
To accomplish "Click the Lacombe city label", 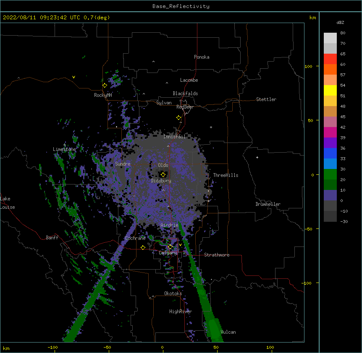I will (x=189, y=80).
